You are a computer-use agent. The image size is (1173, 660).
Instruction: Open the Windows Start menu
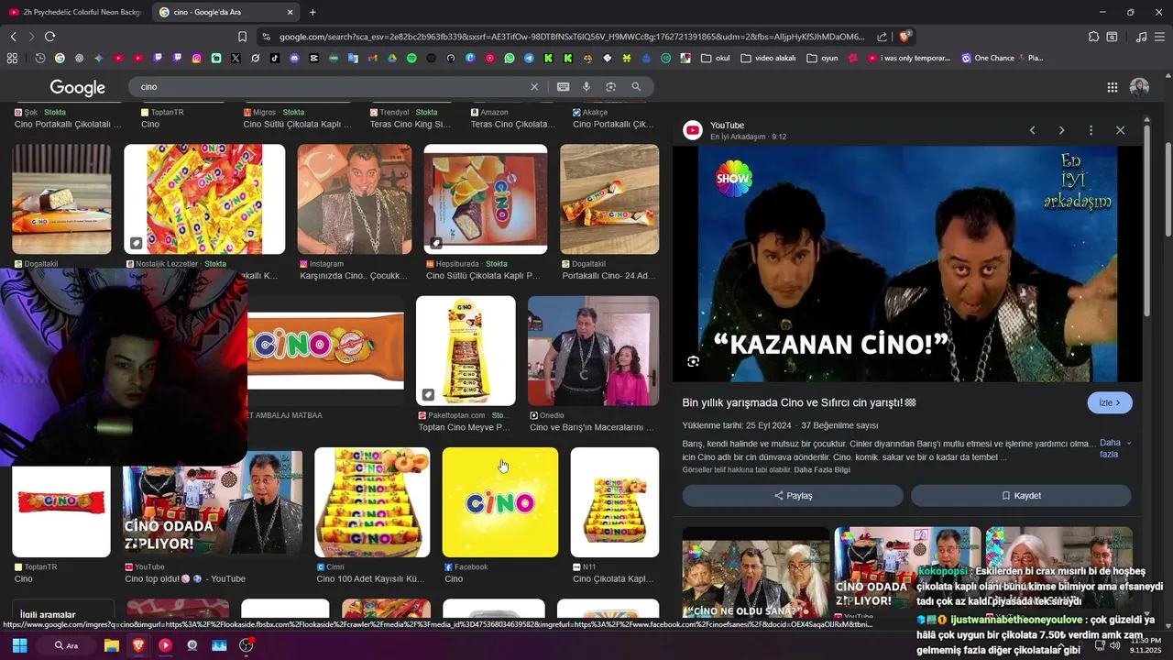[19, 645]
